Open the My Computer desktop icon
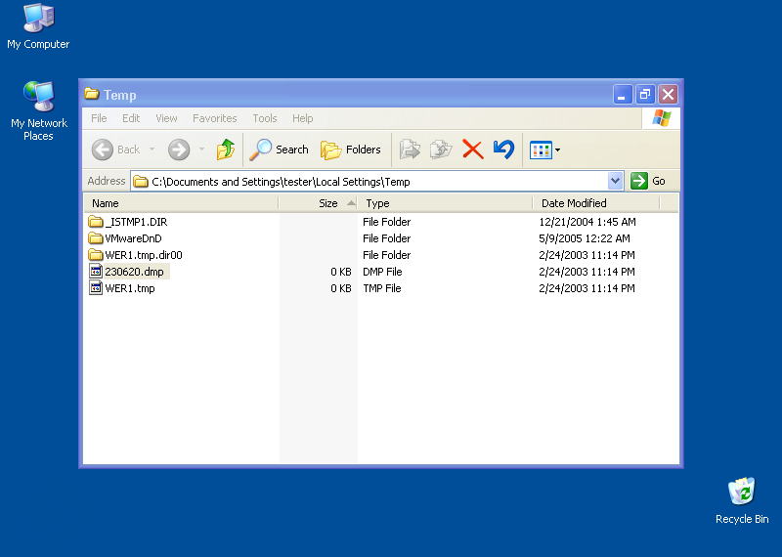782x557 pixels. tap(38, 27)
